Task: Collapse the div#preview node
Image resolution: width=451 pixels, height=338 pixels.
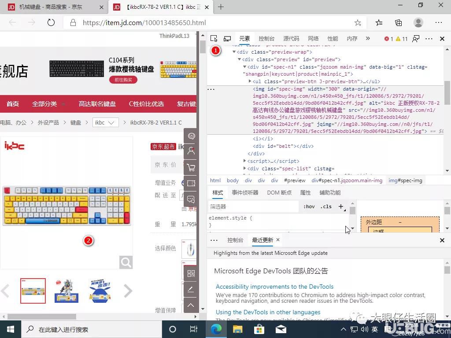Action: [x=239, y=59]
